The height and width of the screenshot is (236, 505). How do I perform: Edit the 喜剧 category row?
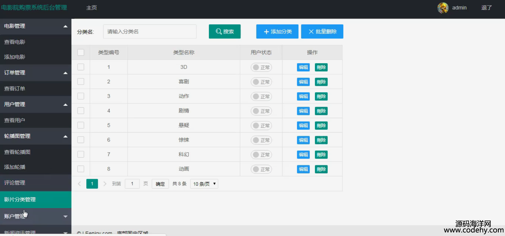coord(303,82)
